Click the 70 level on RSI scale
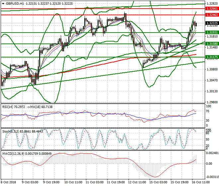The image size is (219, 186). coord(208,111)
